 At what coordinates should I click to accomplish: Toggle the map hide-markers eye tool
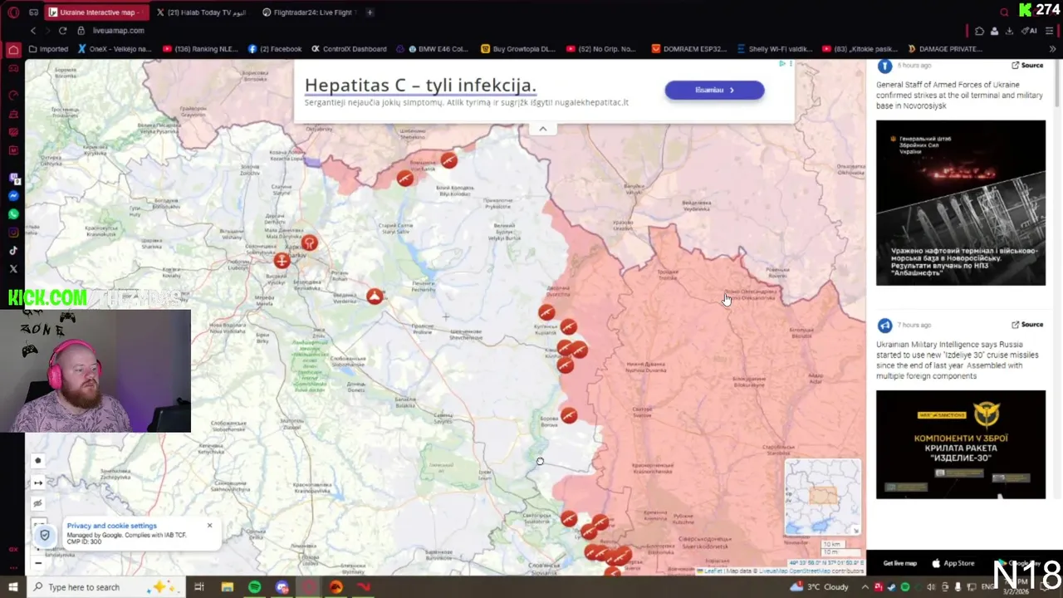tap(37, 503)
